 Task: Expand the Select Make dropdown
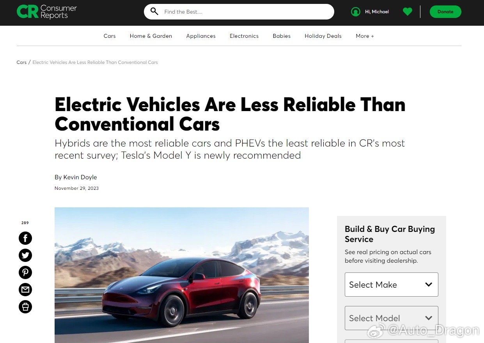(x=391, y=285)
